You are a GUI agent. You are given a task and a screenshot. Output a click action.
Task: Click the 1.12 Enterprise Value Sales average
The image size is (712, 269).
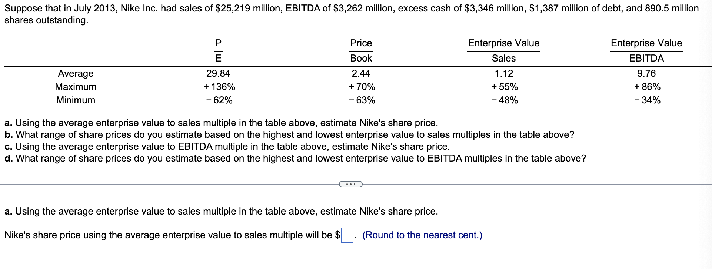pos(504,73)
